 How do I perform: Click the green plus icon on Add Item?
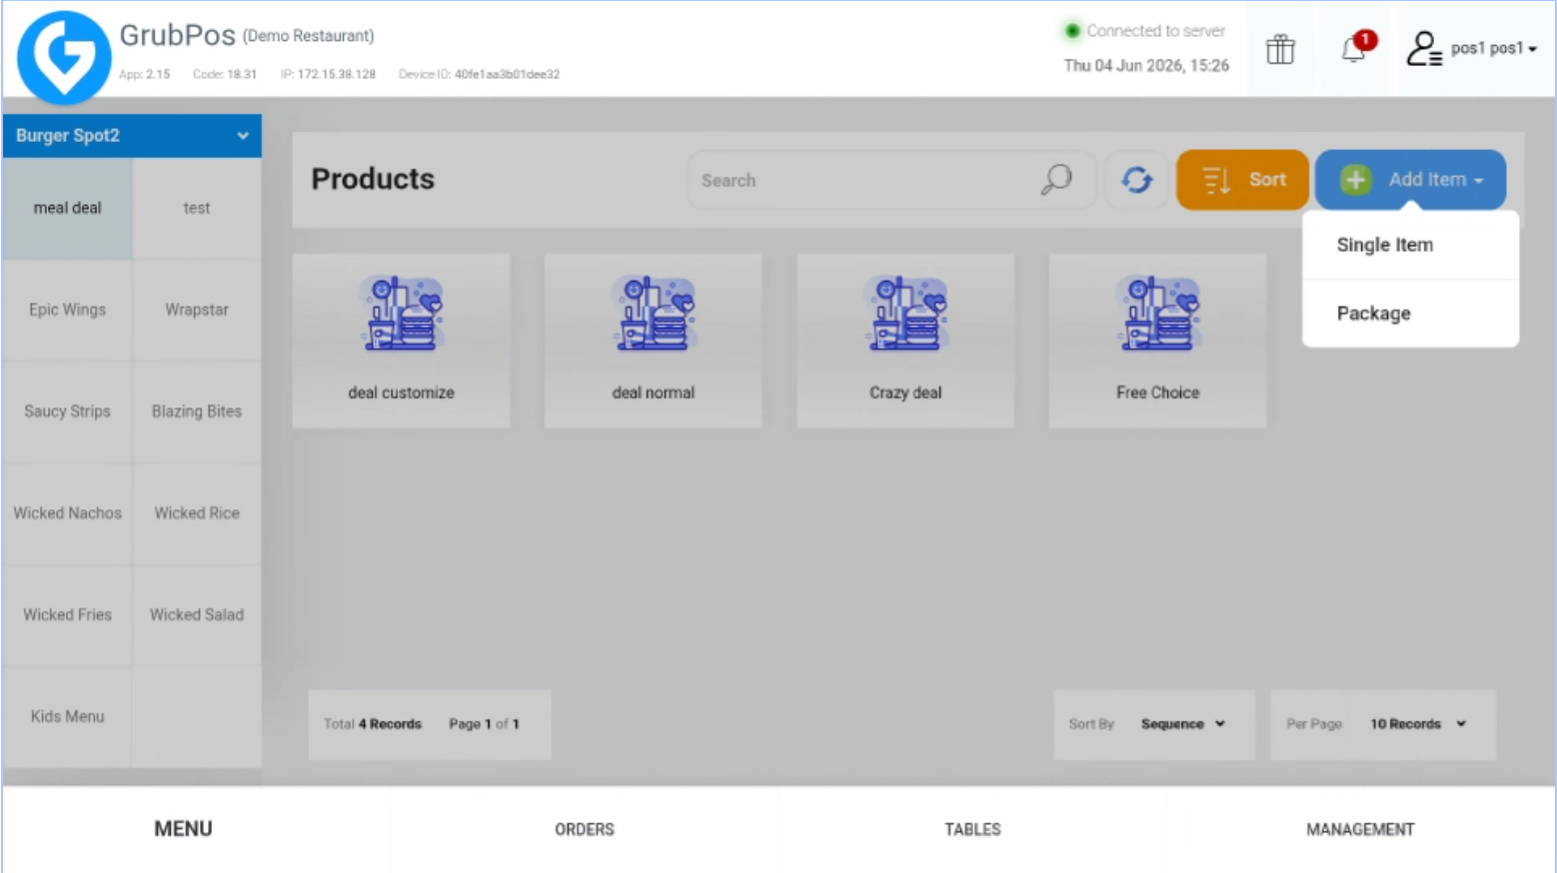(x=1355, y=180)
